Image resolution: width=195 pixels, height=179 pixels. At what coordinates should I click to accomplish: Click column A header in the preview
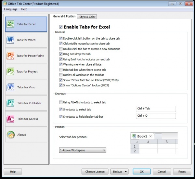148,142
